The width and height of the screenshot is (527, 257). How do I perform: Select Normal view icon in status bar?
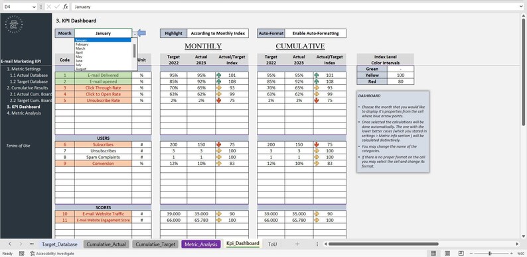point(433,253)
